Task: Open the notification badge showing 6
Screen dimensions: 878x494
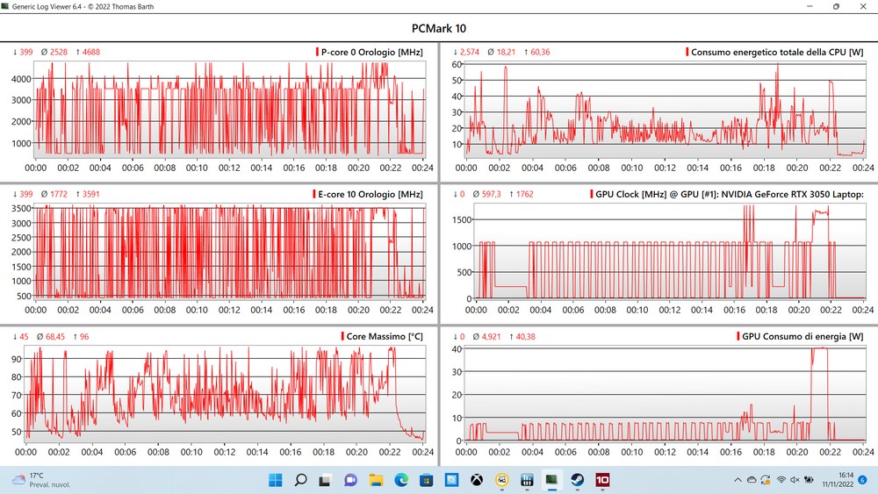Action: click(x=863, y=480)
